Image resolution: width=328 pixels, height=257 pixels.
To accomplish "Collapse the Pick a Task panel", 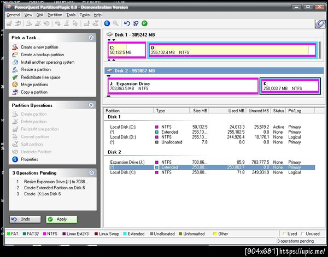I will pyautogui.click(x=91, y=38).
